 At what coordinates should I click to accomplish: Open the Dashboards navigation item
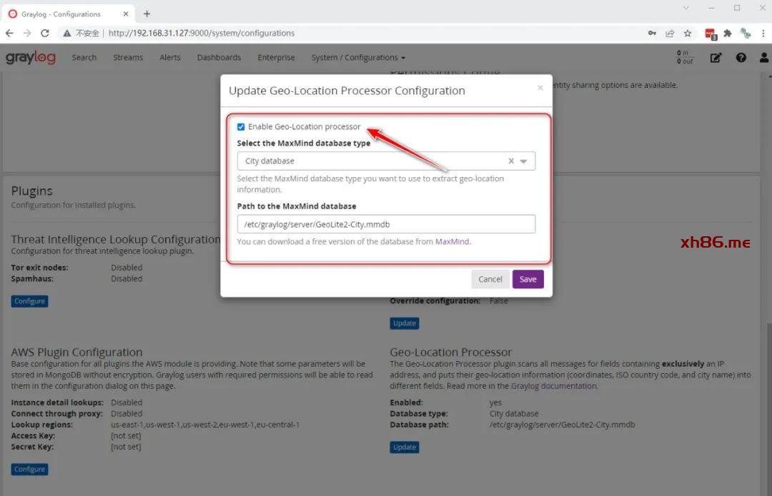pos(219,58)
